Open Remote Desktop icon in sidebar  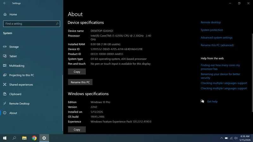coord(5,104)
